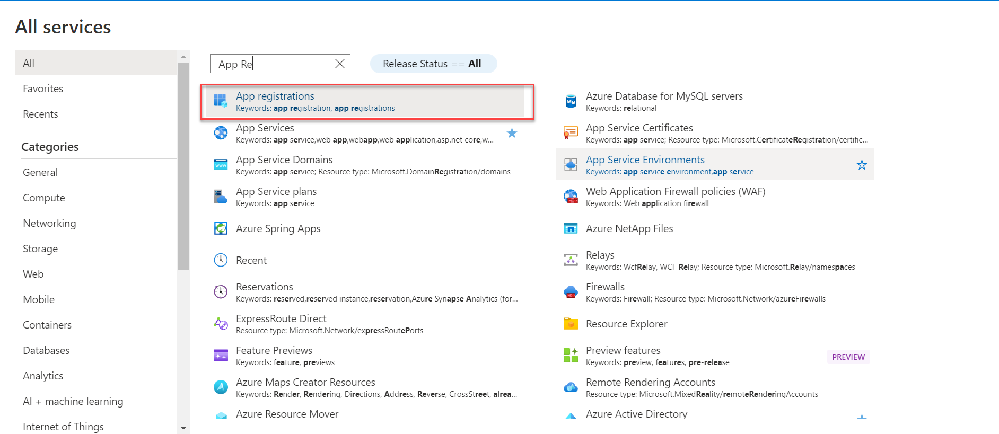Select the Networking category
Screen dimensions: 999x434
tap(49, 223)
